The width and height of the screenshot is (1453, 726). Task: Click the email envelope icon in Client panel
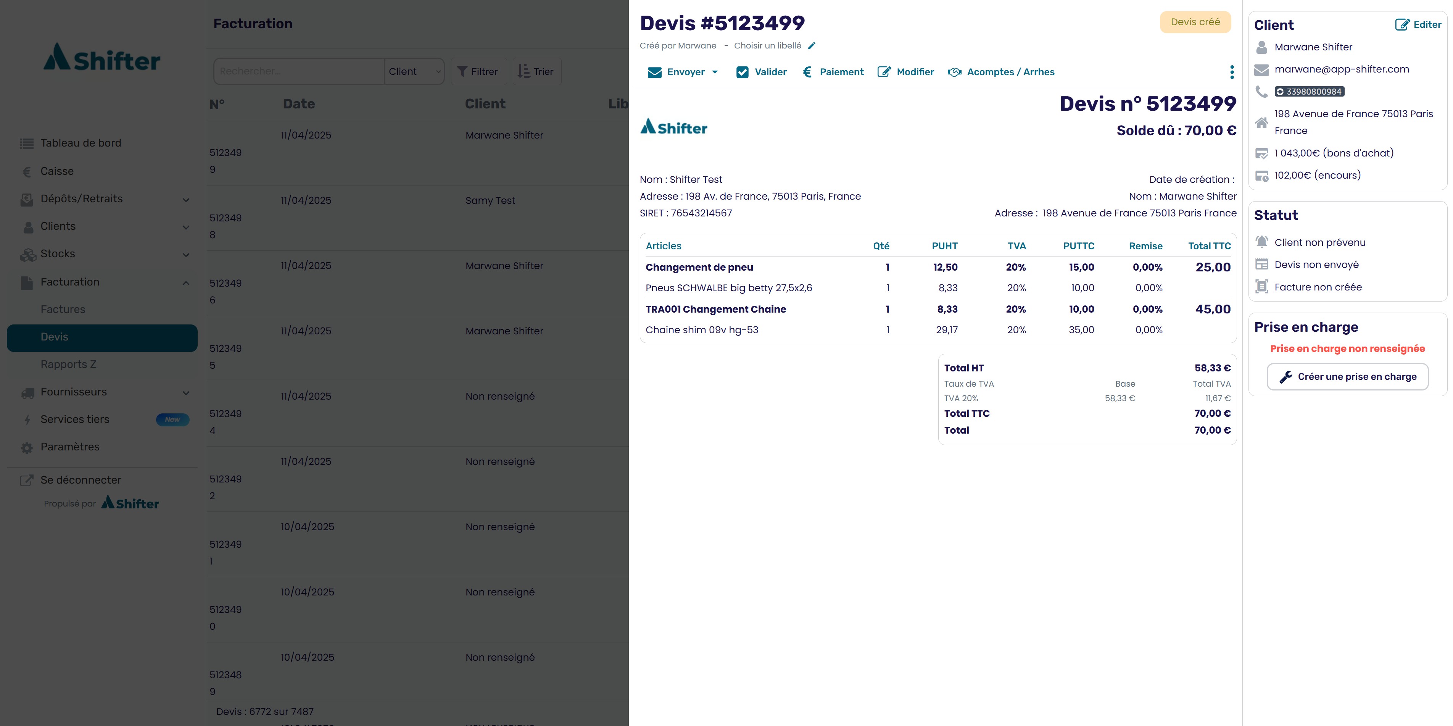click(x=1262, y=70)
